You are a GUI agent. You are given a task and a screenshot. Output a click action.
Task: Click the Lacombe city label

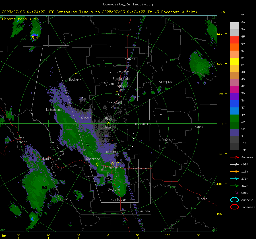click(x=123, y=71)
